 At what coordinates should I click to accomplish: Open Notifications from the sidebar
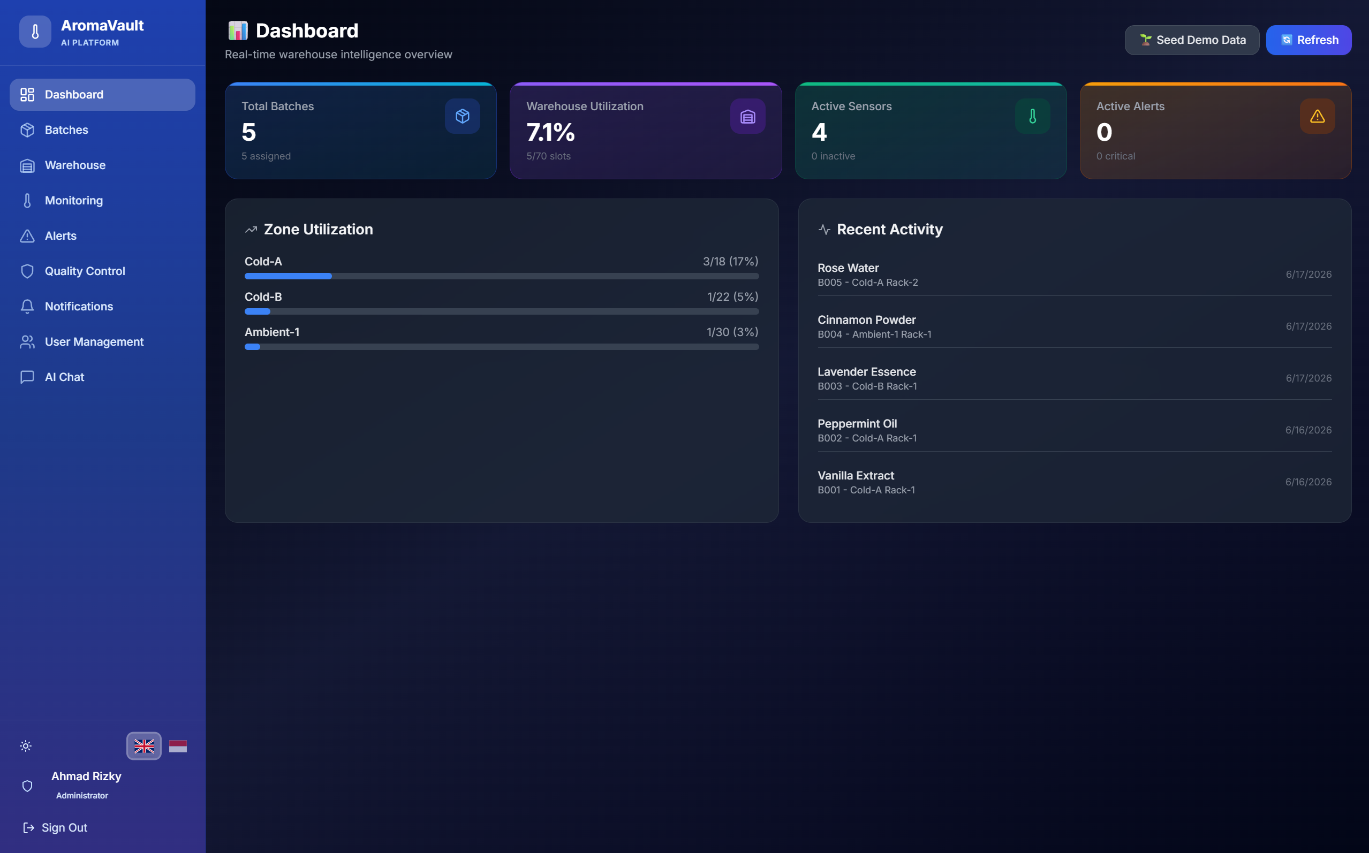(x=103, y=306)
